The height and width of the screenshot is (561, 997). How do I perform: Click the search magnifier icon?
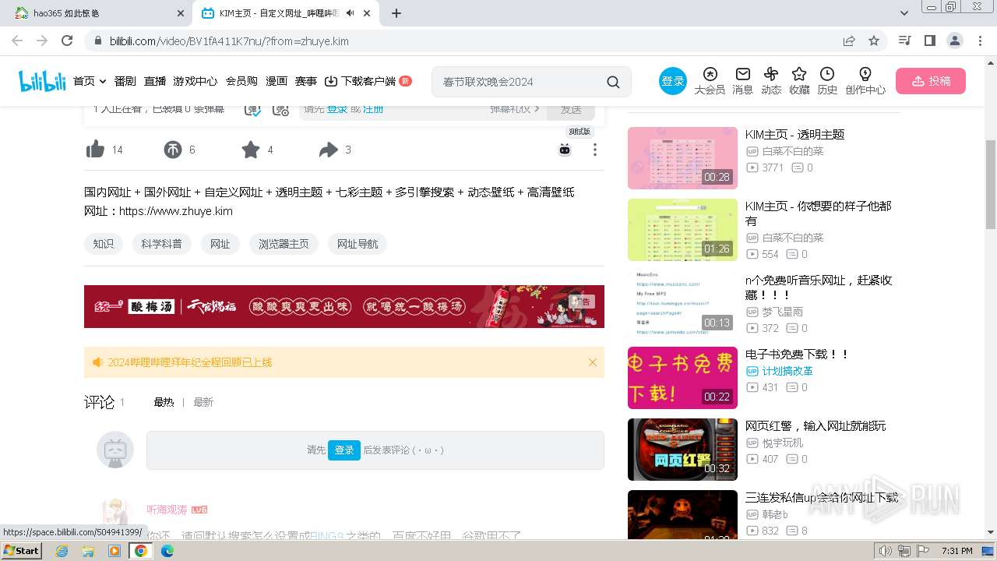[x=613, y=82]
